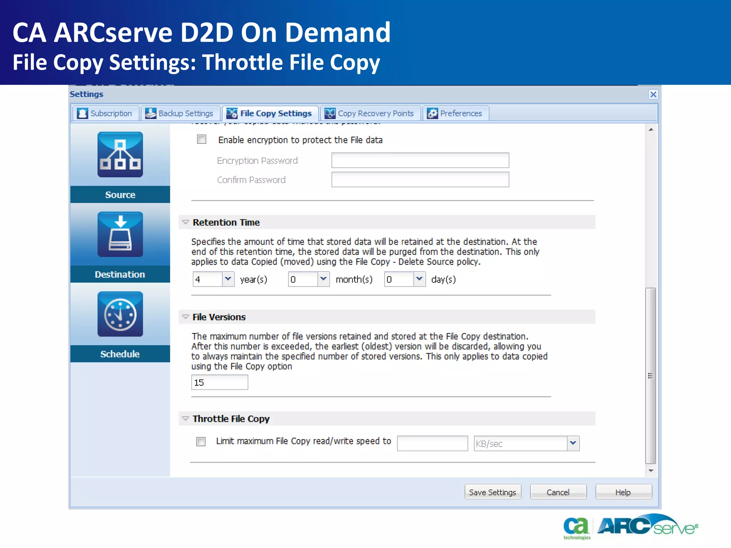
Task: Open the Schedule clock icon
Action: pos(120,314)
